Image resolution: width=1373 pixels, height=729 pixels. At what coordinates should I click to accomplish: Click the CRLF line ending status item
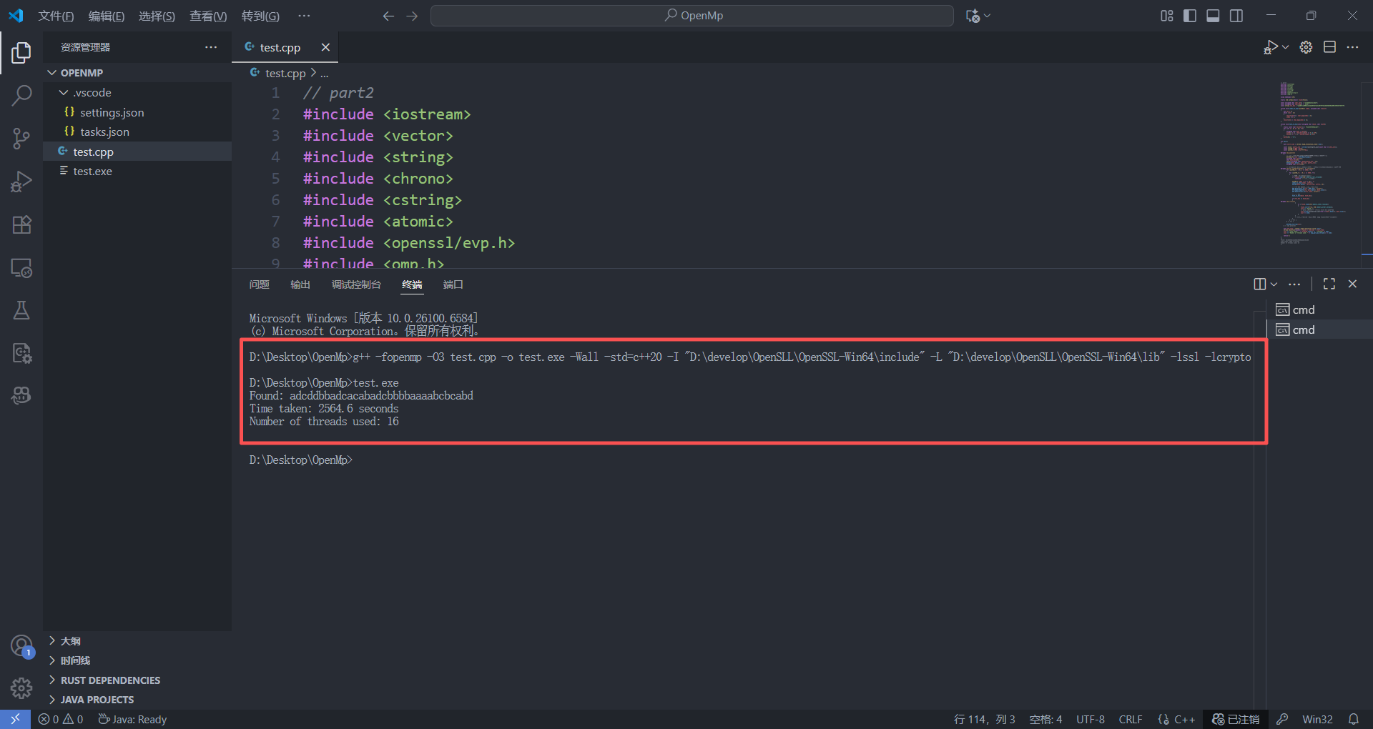tap(1131, 719)
